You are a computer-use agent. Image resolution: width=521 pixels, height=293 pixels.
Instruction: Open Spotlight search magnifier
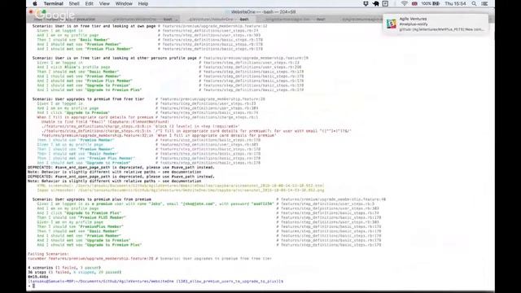pyautogui.click(x=474, y=3)
